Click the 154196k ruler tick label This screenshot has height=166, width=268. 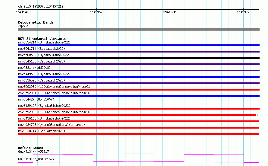(170, 12)
